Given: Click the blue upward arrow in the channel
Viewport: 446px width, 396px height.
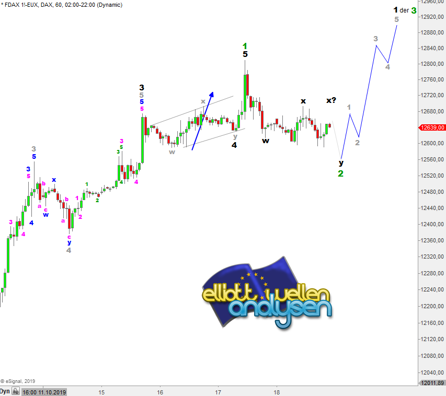Looking at the screenshot, I should click(203, 121).
